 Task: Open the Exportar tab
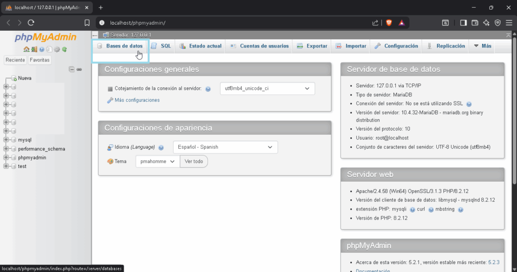312,46
